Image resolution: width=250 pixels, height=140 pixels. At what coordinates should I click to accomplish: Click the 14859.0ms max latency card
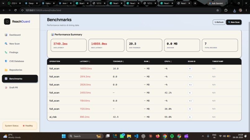click(x=106, y=45)
